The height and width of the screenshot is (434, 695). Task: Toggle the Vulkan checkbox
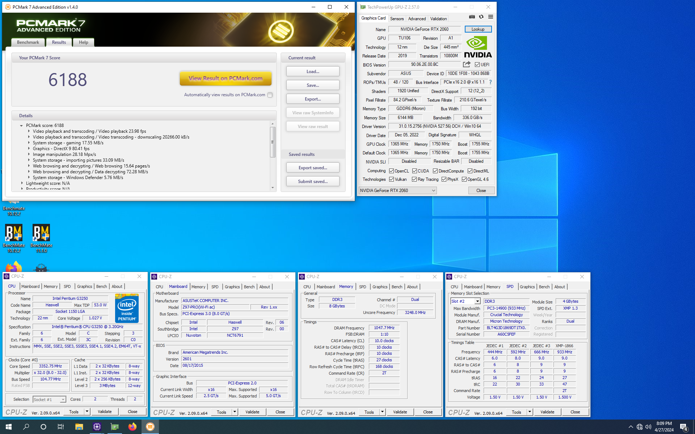(391, 179)
